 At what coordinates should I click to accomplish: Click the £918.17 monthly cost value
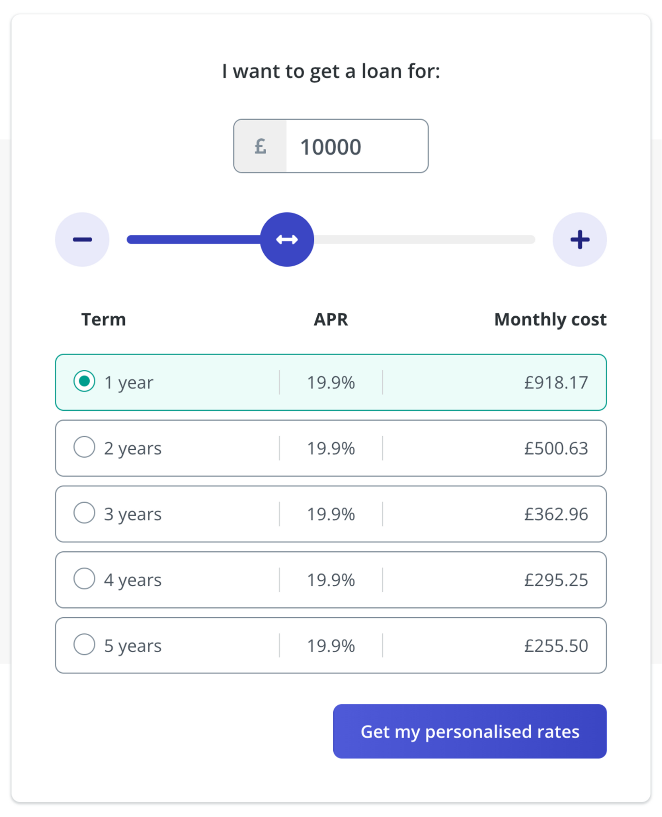pos(556,382)
